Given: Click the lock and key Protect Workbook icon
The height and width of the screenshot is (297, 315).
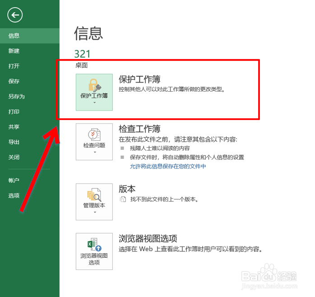Looking at the screenshot, I should [95, 85].
